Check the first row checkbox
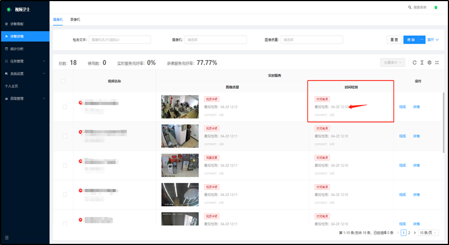This screenshot has width=449, height=245. 64,107
